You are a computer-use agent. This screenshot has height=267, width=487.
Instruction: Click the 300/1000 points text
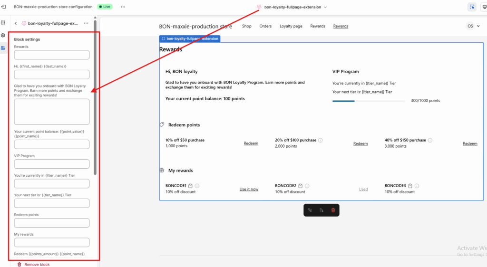click(x=426, y=100)
